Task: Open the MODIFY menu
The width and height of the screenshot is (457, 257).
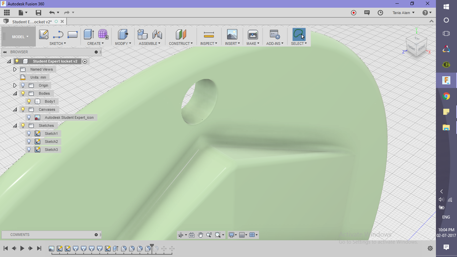Action: pos(123,44)
